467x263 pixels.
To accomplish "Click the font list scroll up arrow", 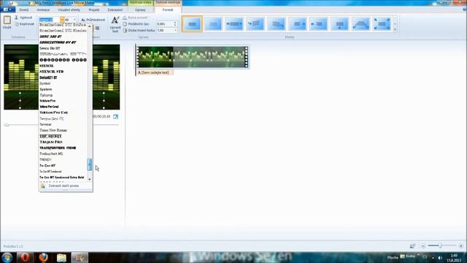I will (x=90, y=26).
